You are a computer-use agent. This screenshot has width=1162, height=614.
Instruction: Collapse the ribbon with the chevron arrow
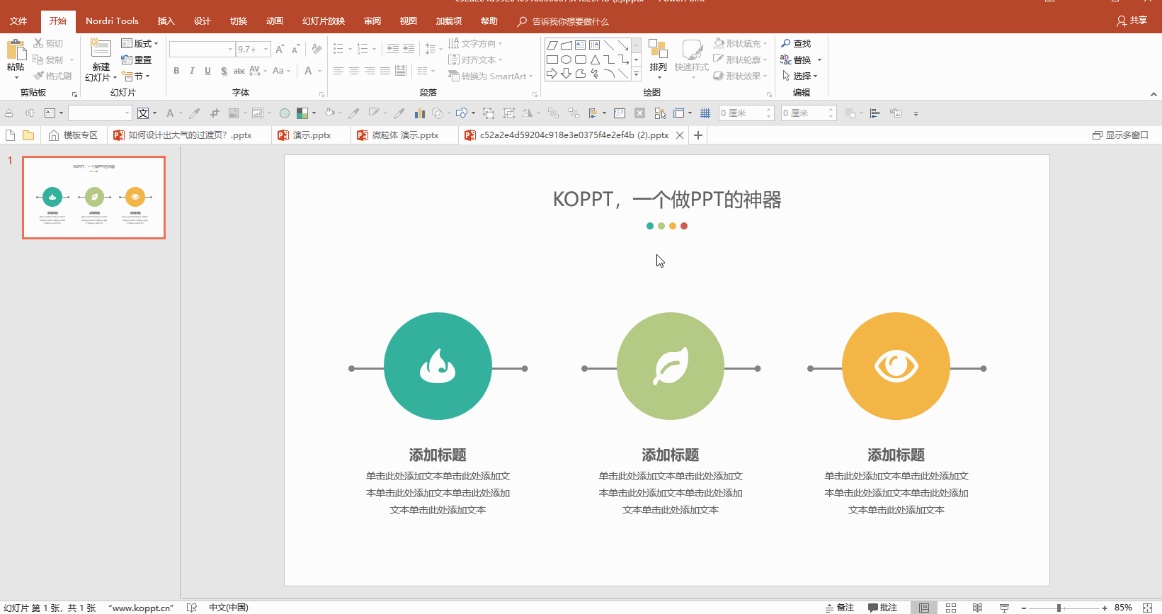click(1154, 93)
